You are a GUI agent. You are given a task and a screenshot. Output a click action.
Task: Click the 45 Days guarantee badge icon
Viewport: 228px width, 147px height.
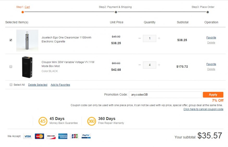43,121
